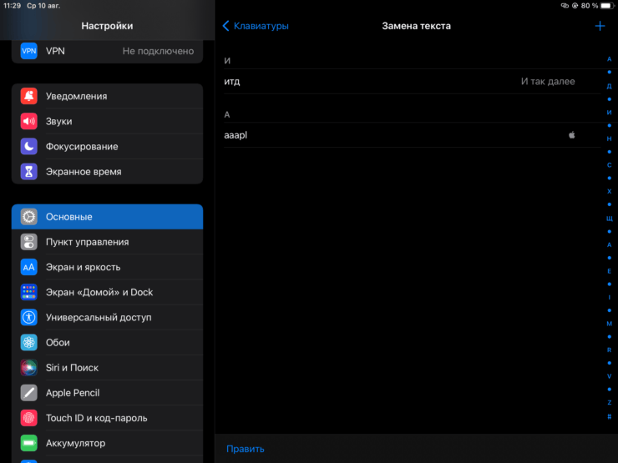Open Пункт управления settings
Image resolution: width=618 pixels, height=463 pixels.
[107, 242]
